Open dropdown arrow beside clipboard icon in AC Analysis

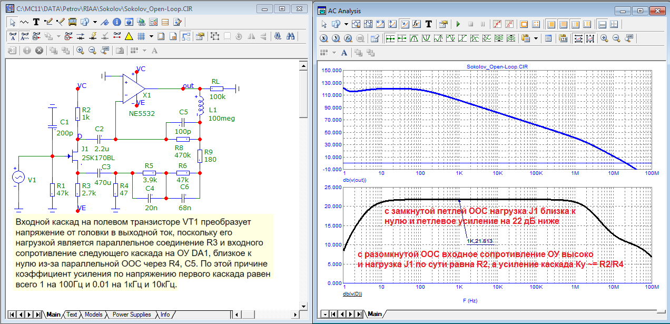(x=536, y=38)
